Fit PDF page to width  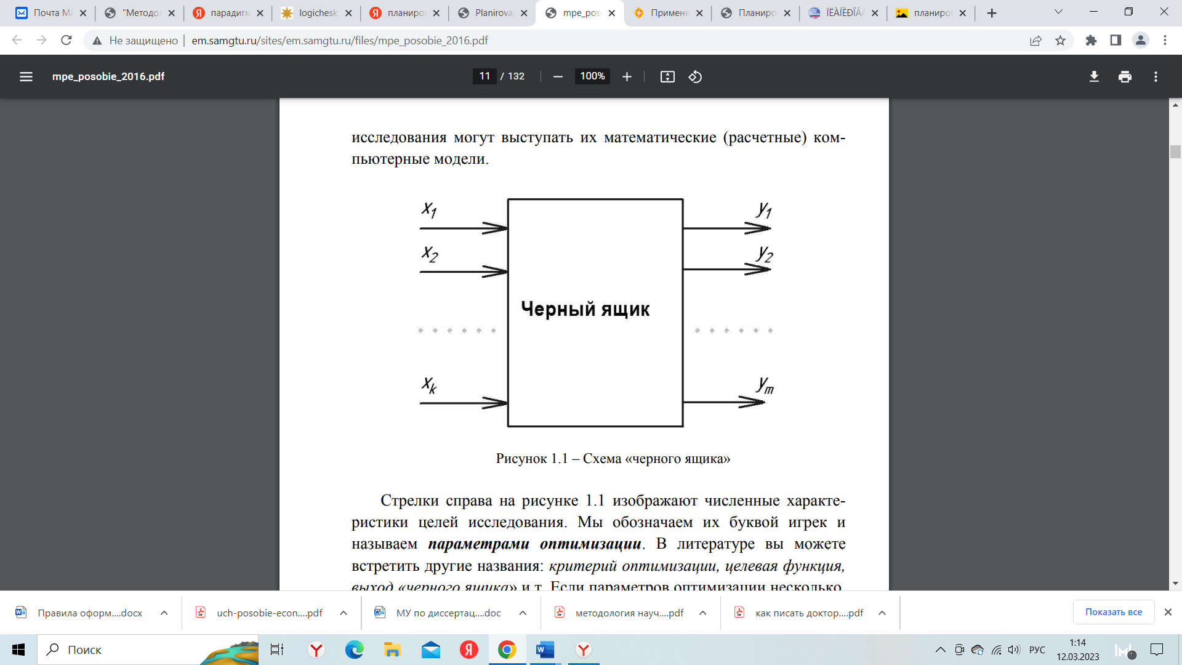tap(667, 76)
